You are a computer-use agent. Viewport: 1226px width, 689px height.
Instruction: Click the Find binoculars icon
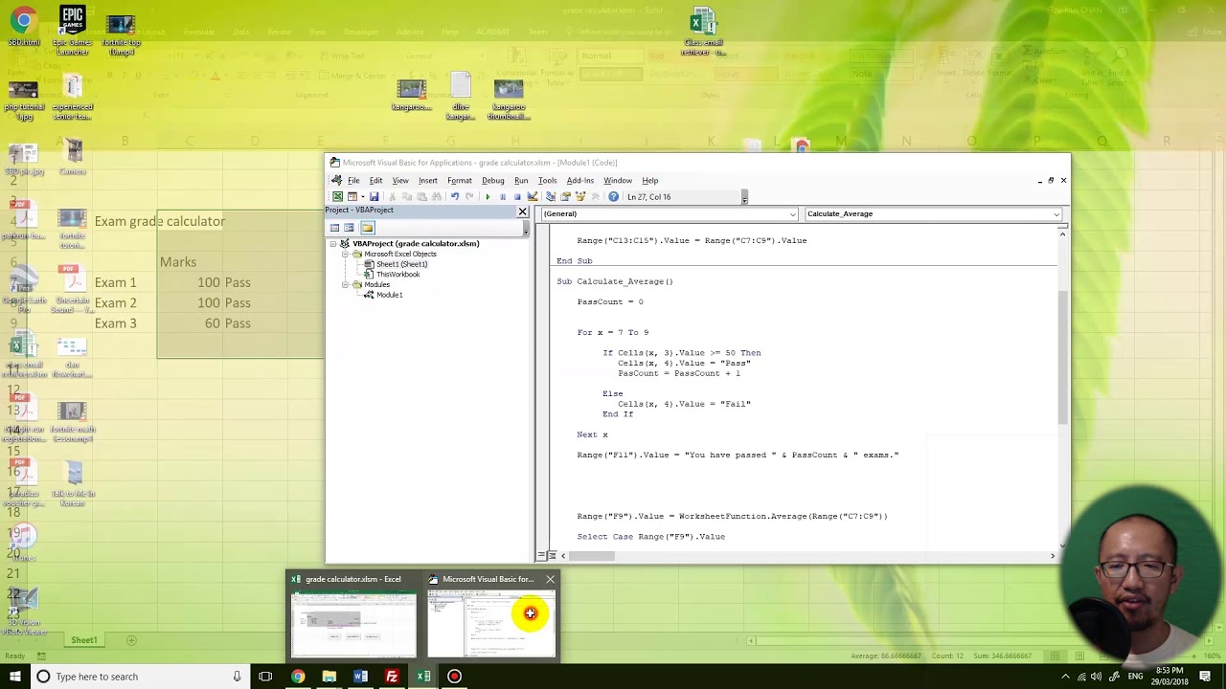[x=437, y=197]
